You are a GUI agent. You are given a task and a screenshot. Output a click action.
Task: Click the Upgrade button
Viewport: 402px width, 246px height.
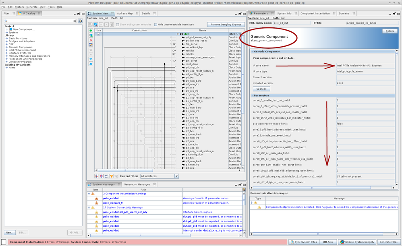(261, 89)
